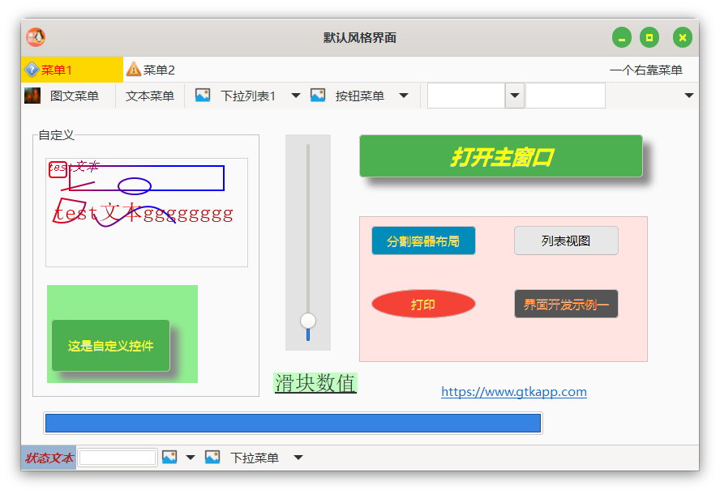Open the toolbar combo box arrow button

pos(515,96)
